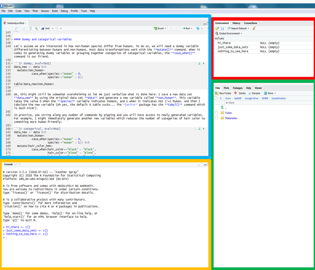
Task: Open the Help menu in menu bar
Action: pyautogui.click(x=92, y=11)
